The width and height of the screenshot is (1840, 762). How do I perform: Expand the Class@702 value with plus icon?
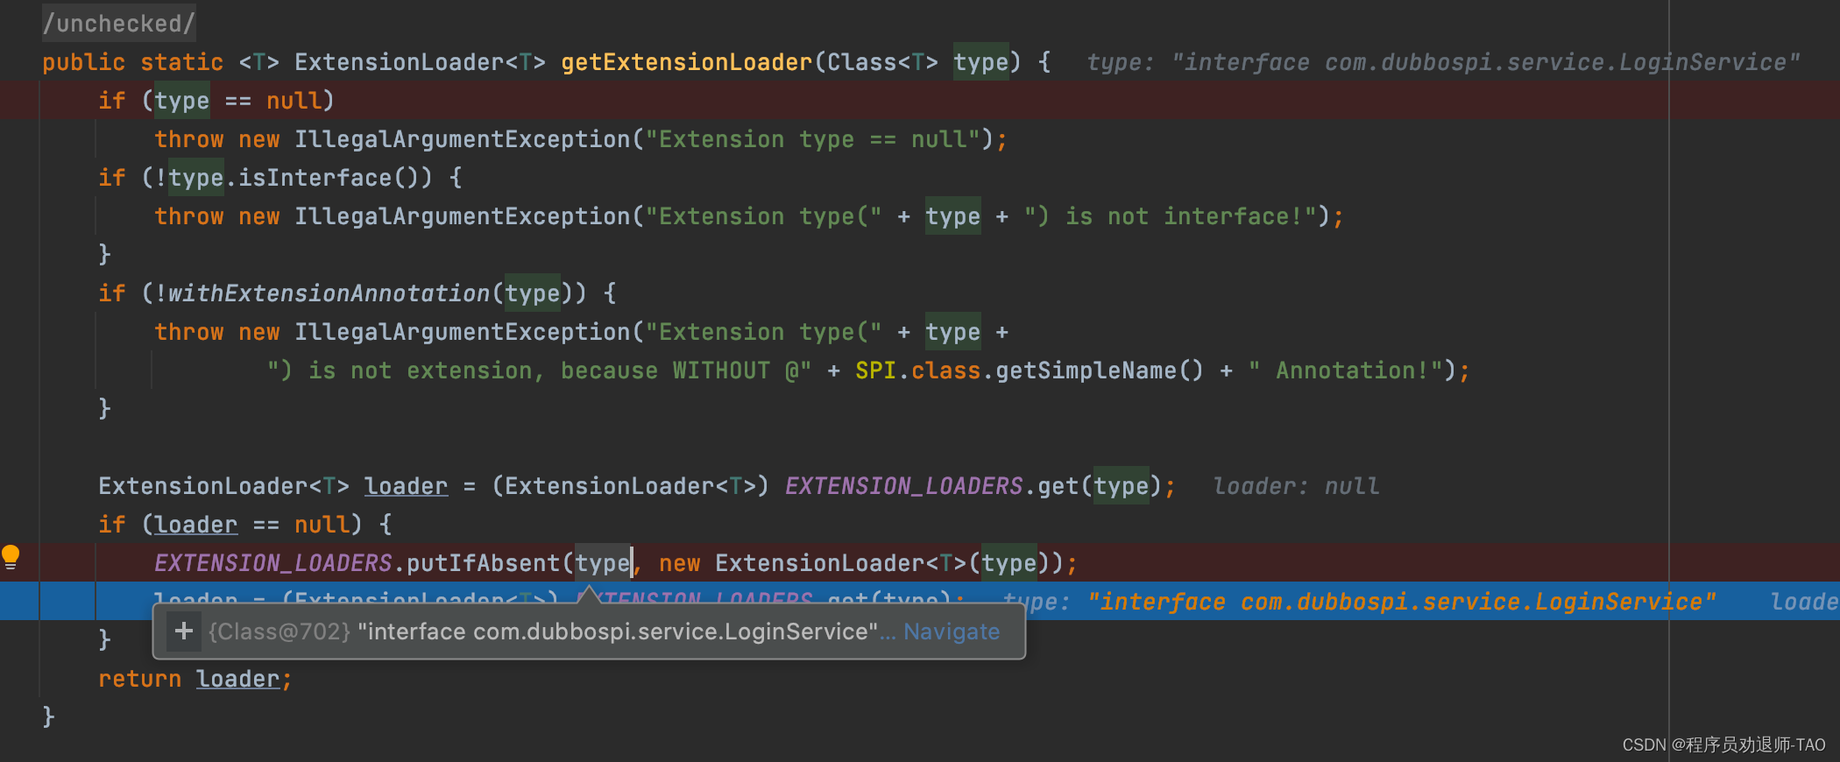[x=184, y=631]
